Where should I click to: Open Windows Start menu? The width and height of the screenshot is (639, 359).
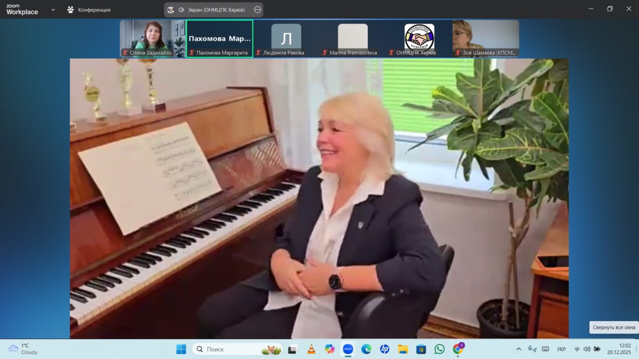pos(181,349)
